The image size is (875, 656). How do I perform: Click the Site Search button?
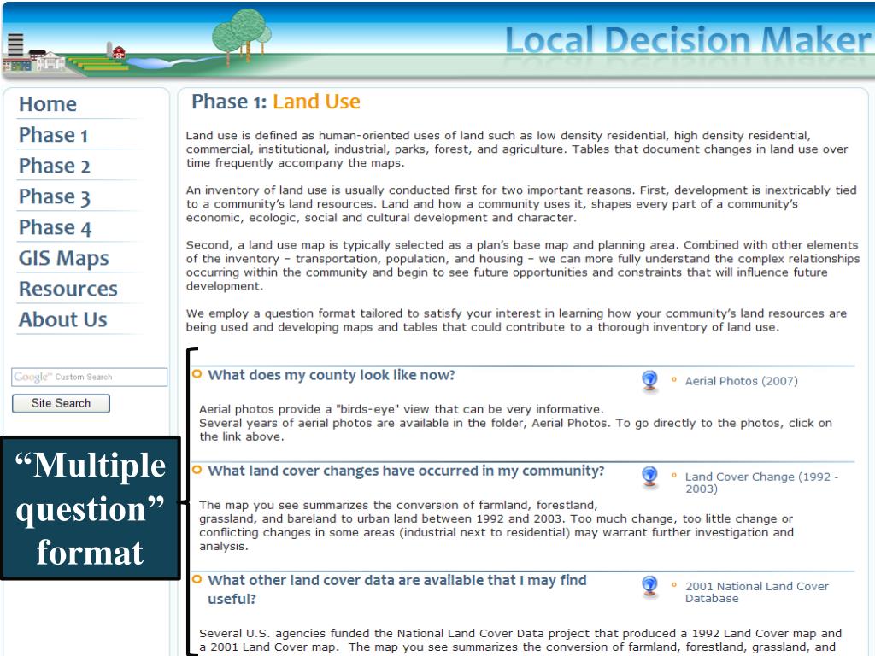tap(61, 403)
